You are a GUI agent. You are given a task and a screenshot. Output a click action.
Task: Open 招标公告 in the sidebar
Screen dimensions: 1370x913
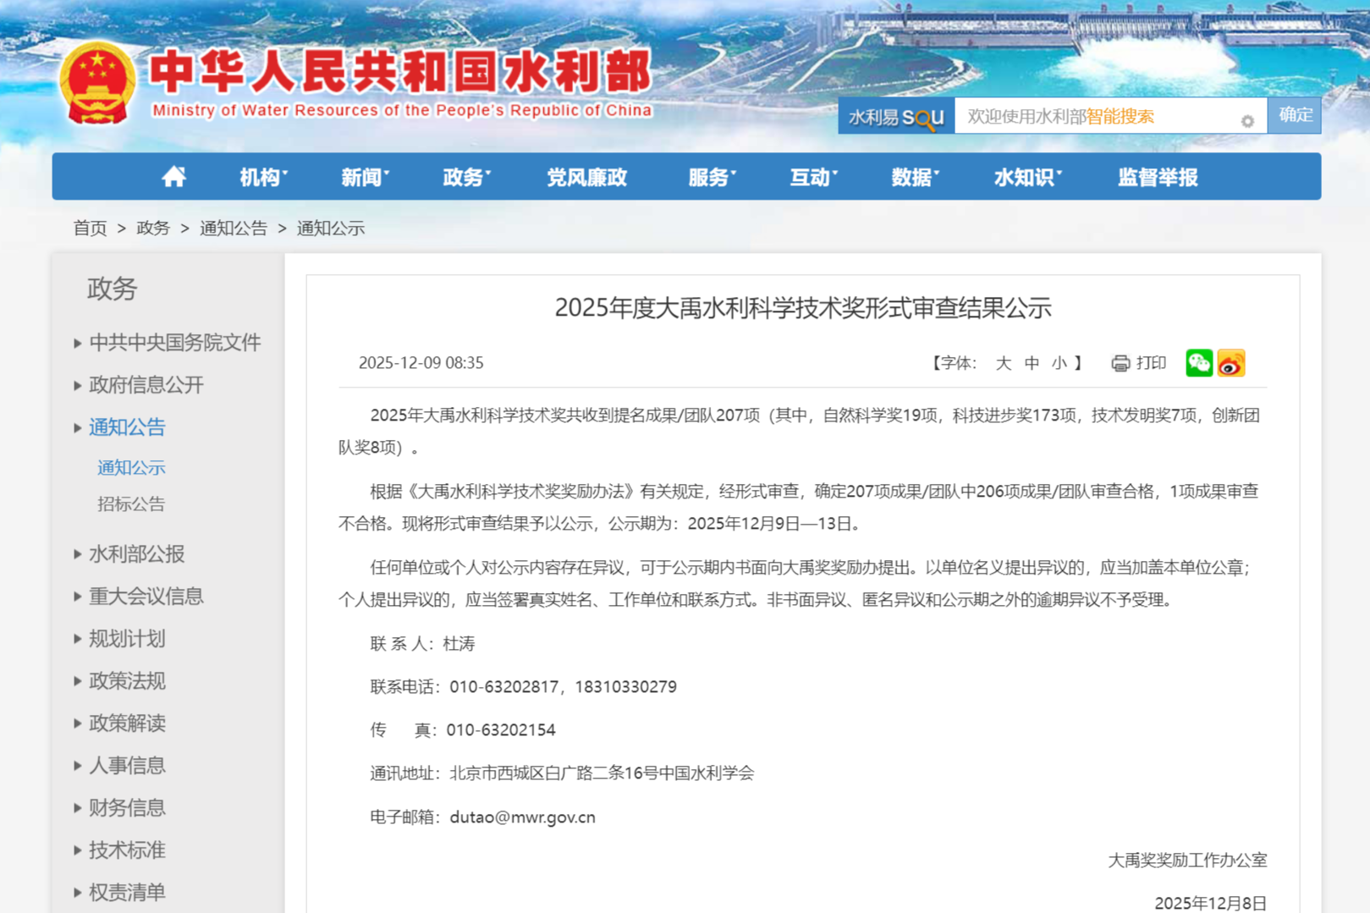(x=131, y=504)
